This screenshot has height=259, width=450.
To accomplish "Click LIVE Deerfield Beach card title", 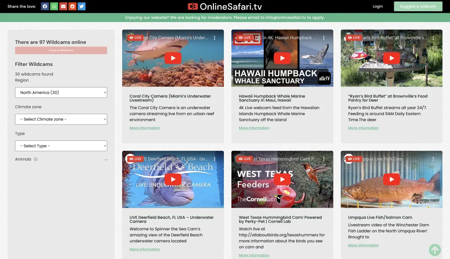I will coord(172,219).
